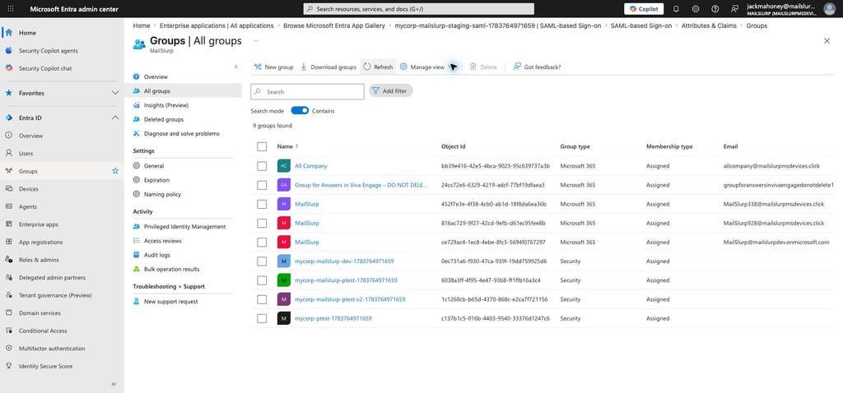
Task: Collapse the Entra ID section chevron
Action: [115, 118]
